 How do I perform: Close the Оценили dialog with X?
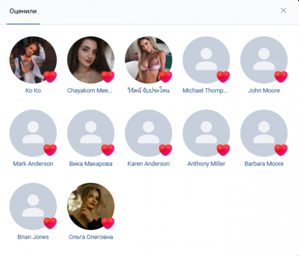coord(284,10)
